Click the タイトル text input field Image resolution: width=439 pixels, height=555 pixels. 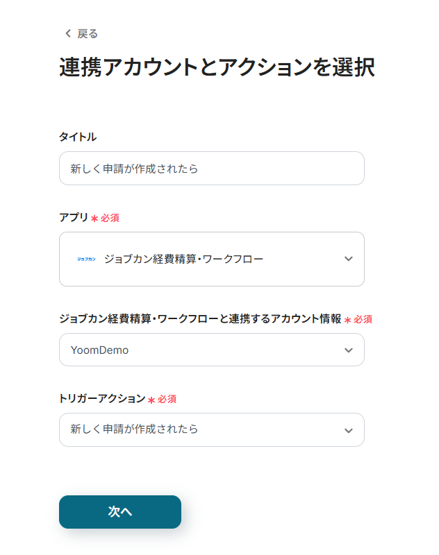click(x=211, y=169)
